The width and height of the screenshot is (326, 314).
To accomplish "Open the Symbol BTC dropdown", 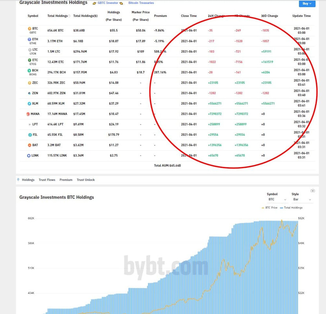I will point(277,199).
